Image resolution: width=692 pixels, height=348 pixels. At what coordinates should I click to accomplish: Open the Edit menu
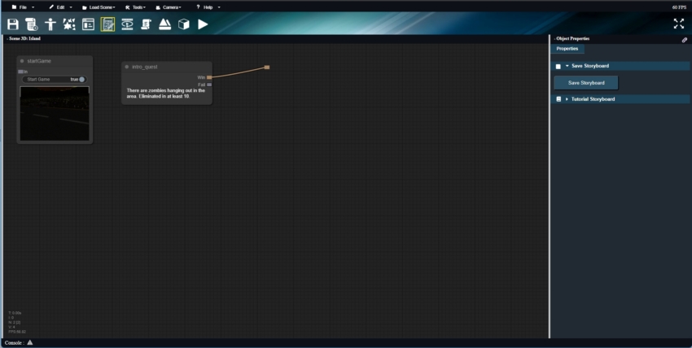tap(61, 7)
